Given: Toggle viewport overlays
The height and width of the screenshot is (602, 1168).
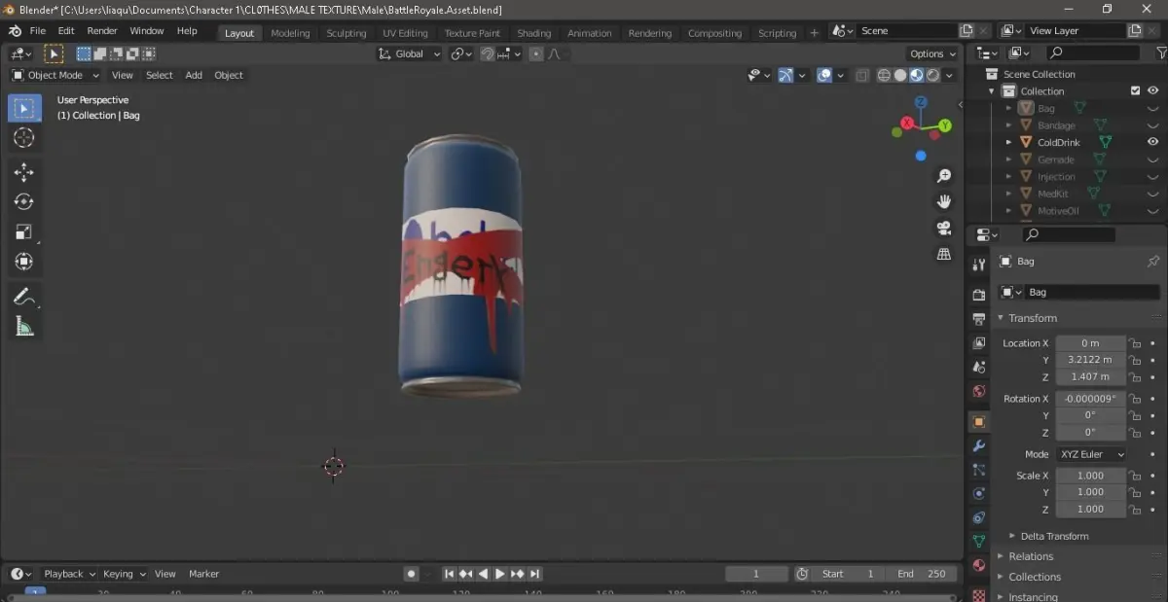Looking at the screenshot, I should 823,75.
